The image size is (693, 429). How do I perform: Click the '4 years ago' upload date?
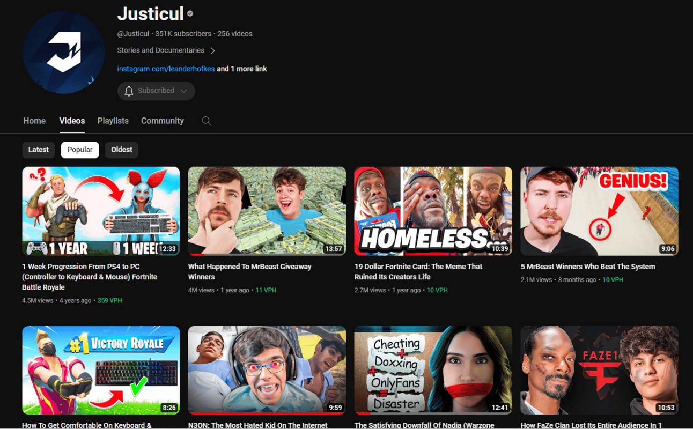click(76, 301)
